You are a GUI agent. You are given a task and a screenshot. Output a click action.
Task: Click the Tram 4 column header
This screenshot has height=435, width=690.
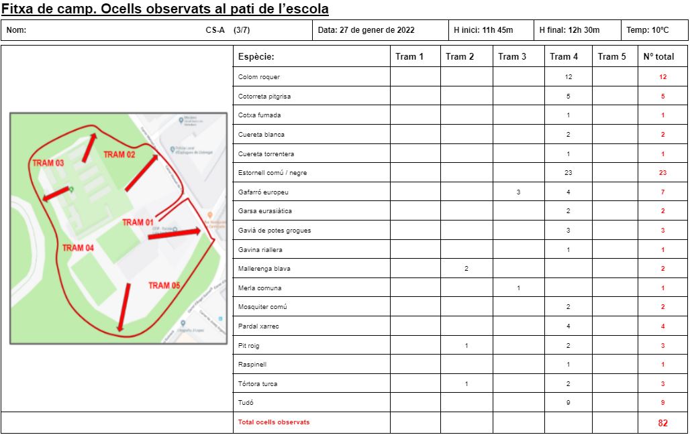[x=563, y=57]
